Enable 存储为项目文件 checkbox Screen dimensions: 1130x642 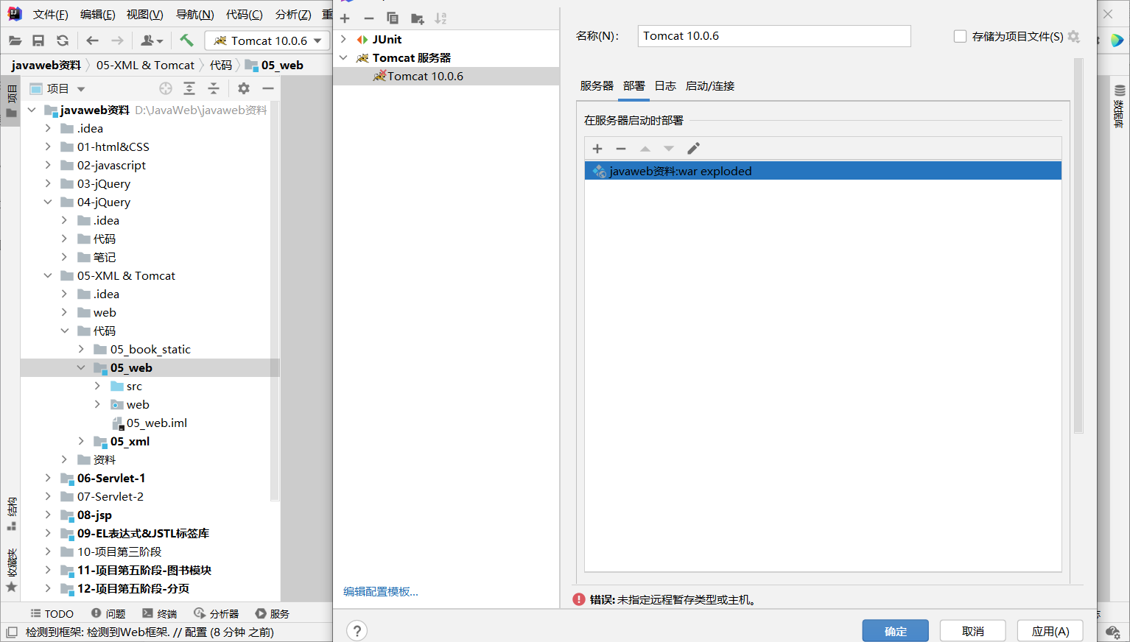960,36
